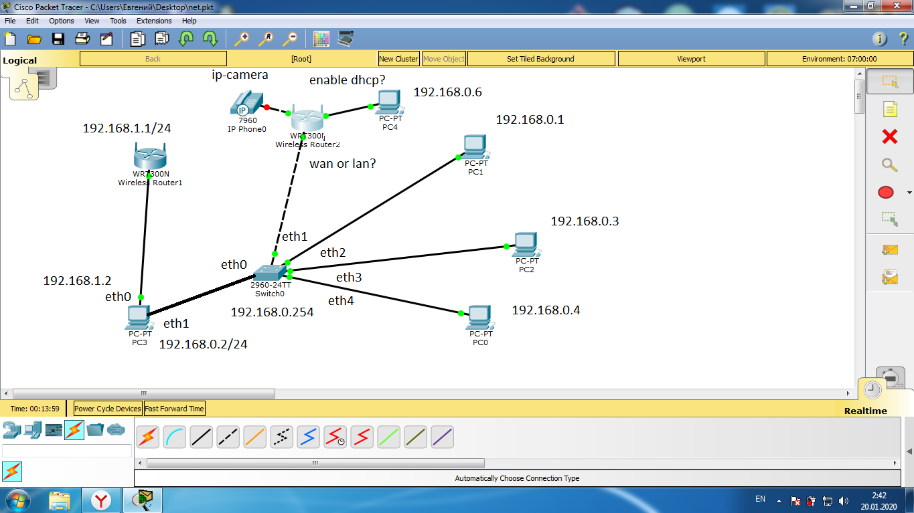Open the Edit menu
Screen dimensions: 914x513
point(32,21)
